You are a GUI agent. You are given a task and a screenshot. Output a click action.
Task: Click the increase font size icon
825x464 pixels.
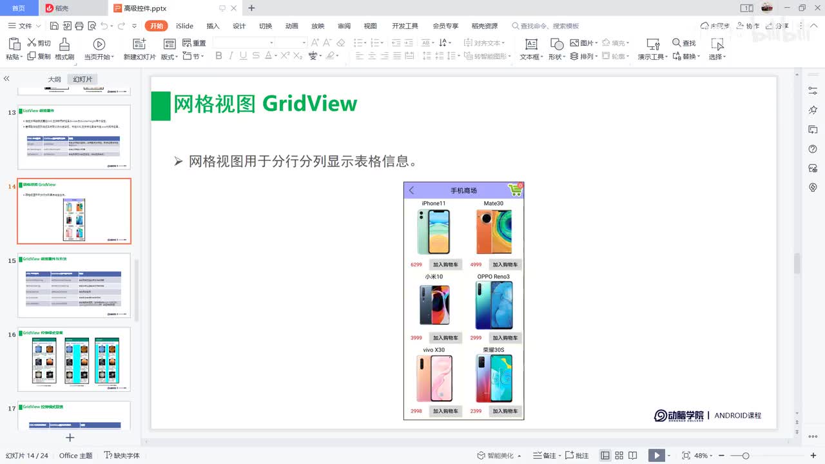pos(315,43)
